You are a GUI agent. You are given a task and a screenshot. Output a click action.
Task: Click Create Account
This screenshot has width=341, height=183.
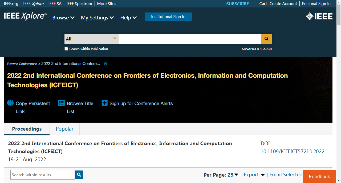[x=283, y=4]
